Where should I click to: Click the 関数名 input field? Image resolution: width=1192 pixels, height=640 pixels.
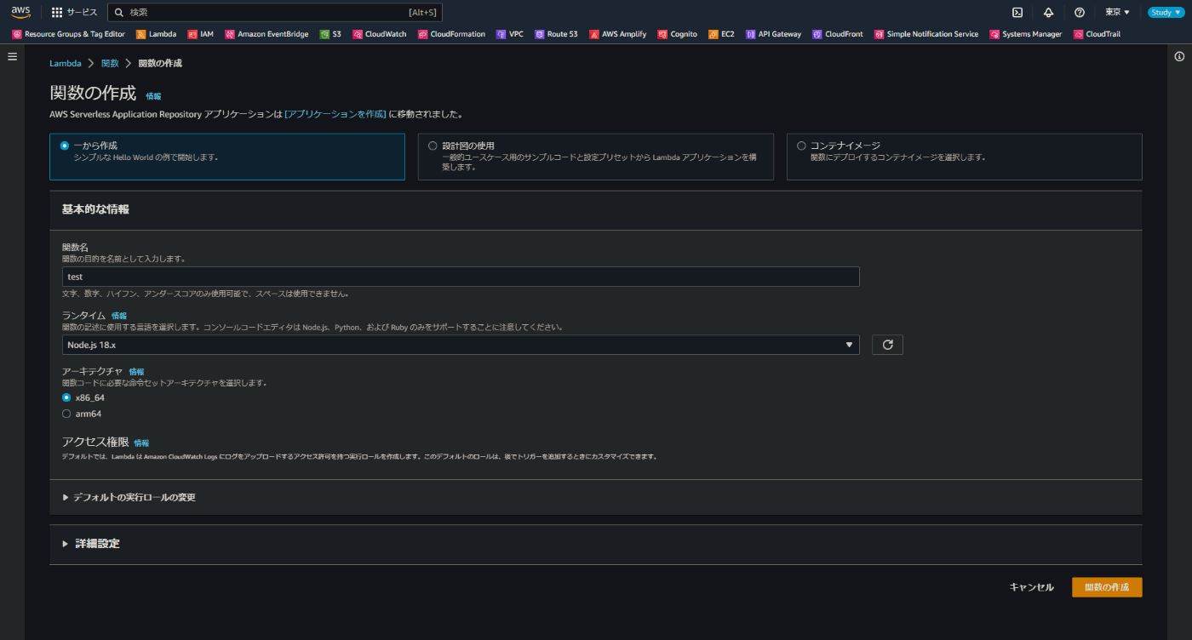coord(461,277)
